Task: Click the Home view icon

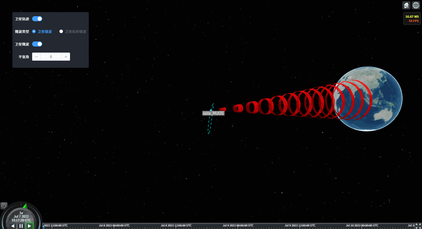Action: click(x=406, y=5)
